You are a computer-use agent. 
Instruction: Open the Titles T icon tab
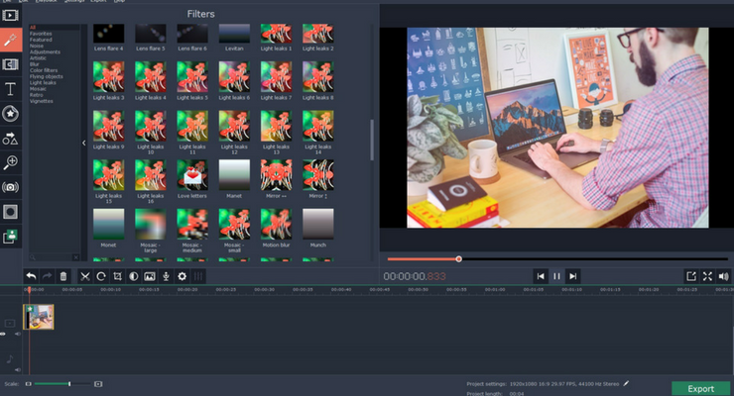tap(10, 89)
